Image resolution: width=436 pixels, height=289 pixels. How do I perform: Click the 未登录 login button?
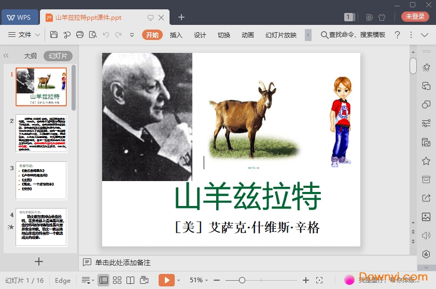[x=415, y=17]
